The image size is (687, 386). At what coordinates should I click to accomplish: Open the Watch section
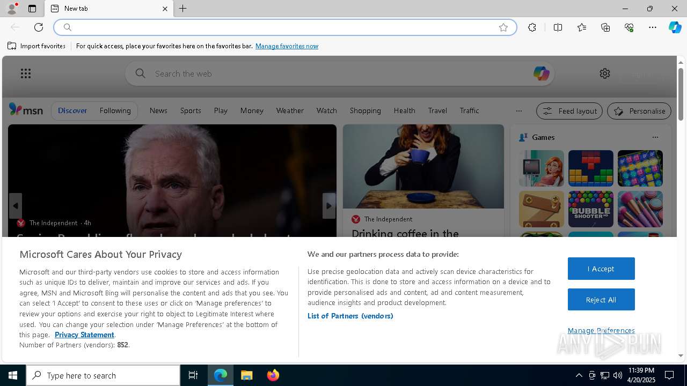tap(326, 110)
